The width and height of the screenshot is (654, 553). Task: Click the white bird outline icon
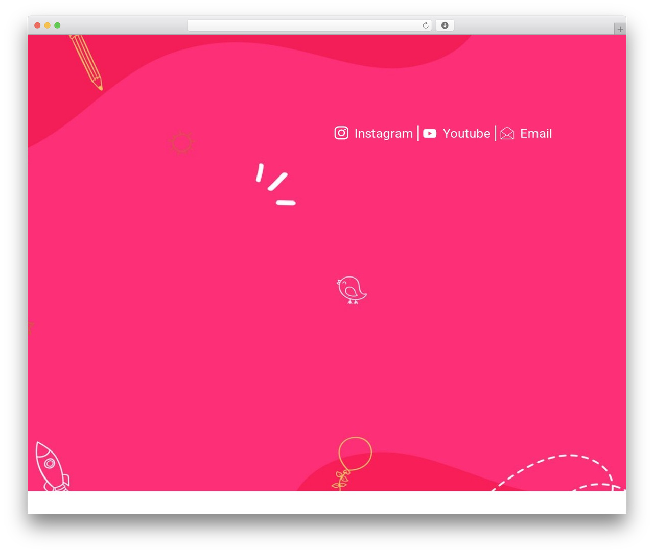tap(352, 290)
